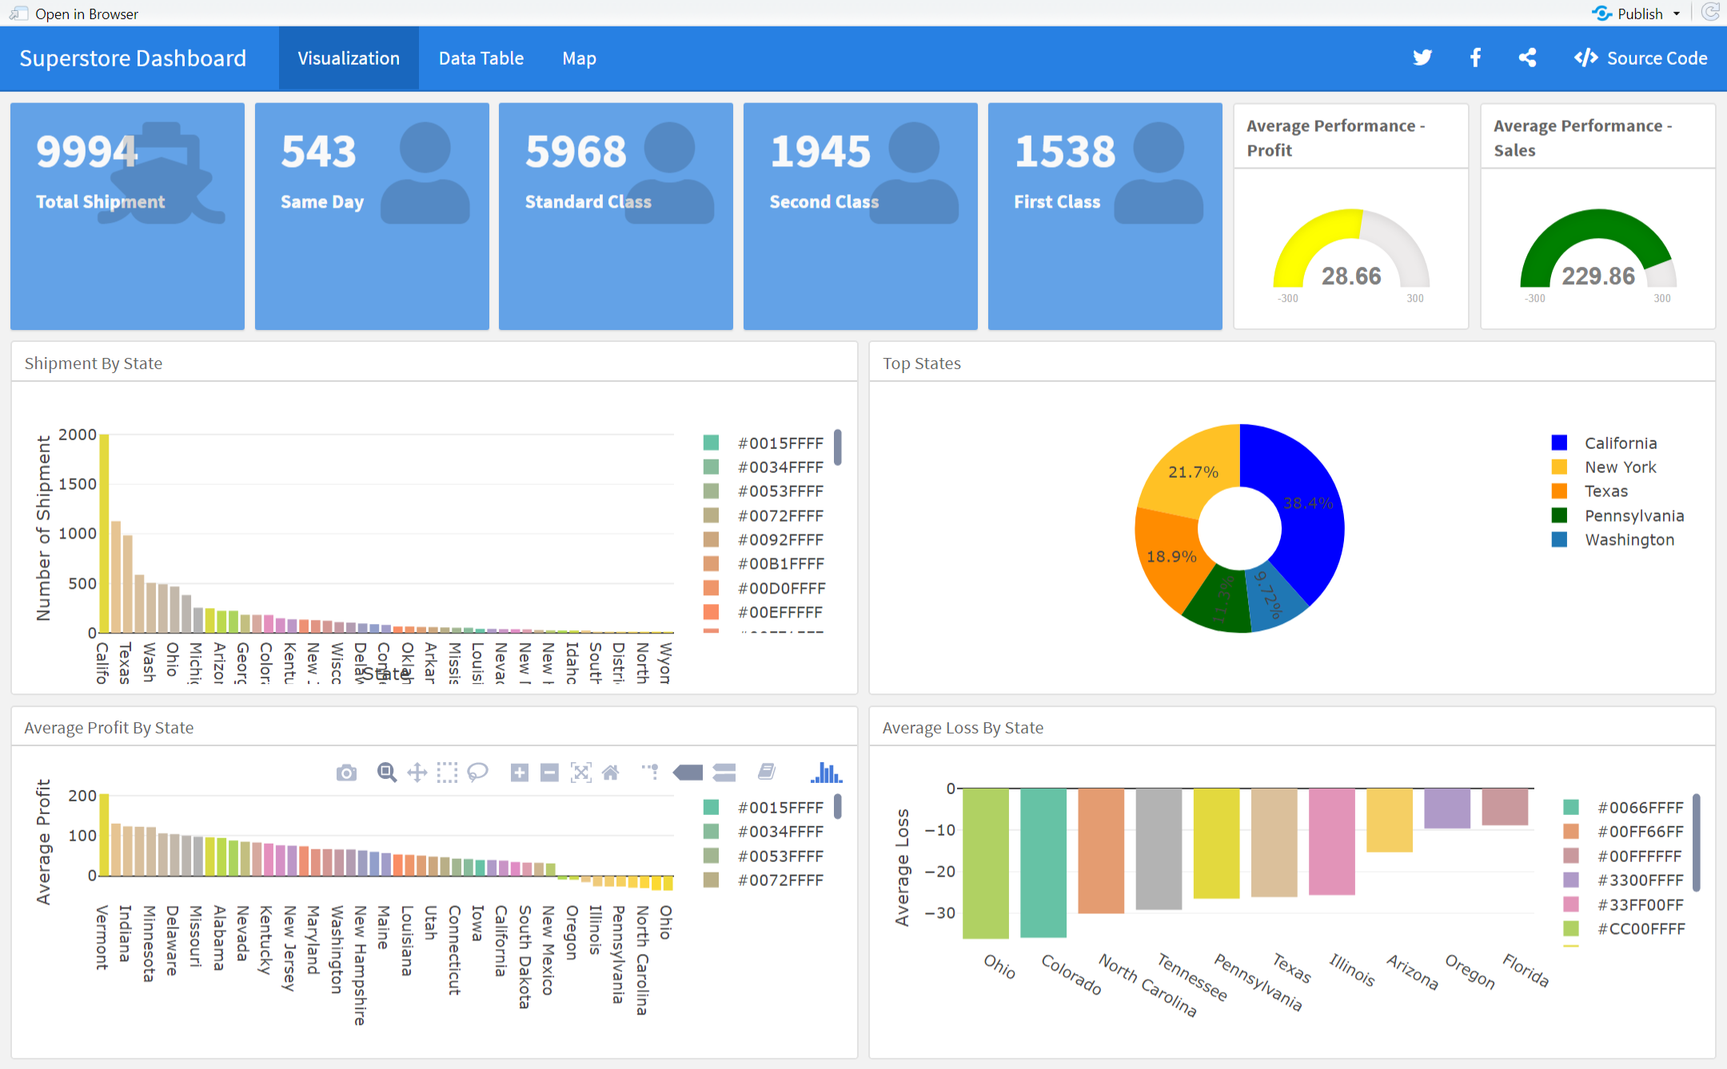
Task: Click the Superstore Dashboard title
Action: pyautogui.click(x=133, y=58)
